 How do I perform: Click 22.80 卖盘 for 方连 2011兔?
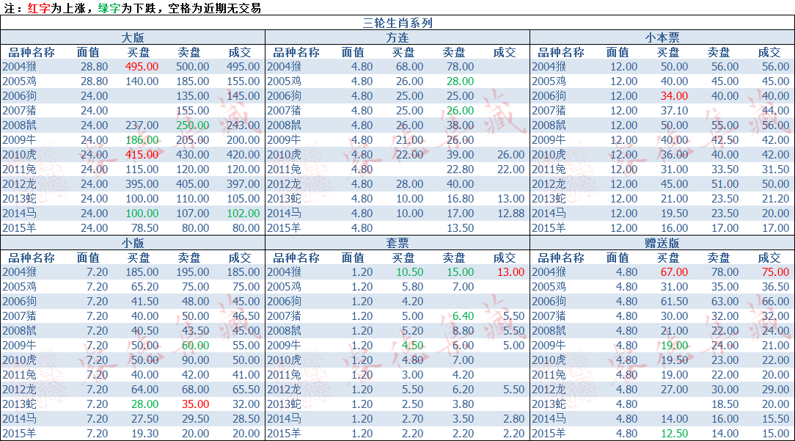[x=461, y=169]
